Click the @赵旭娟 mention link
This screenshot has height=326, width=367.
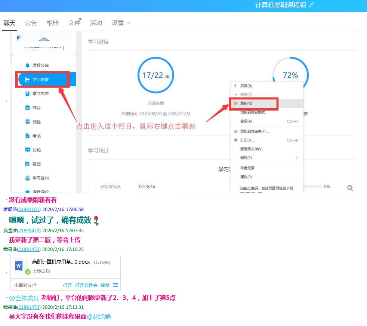pos(99,317)
